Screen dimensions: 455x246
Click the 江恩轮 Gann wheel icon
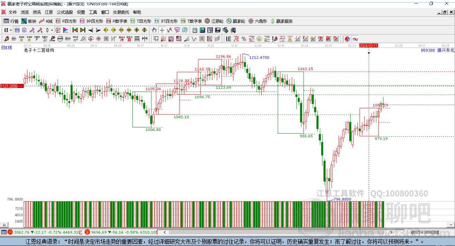[x=214, y=21]
